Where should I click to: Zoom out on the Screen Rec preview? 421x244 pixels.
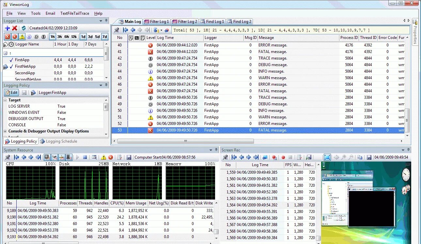(x=351, y=157)
